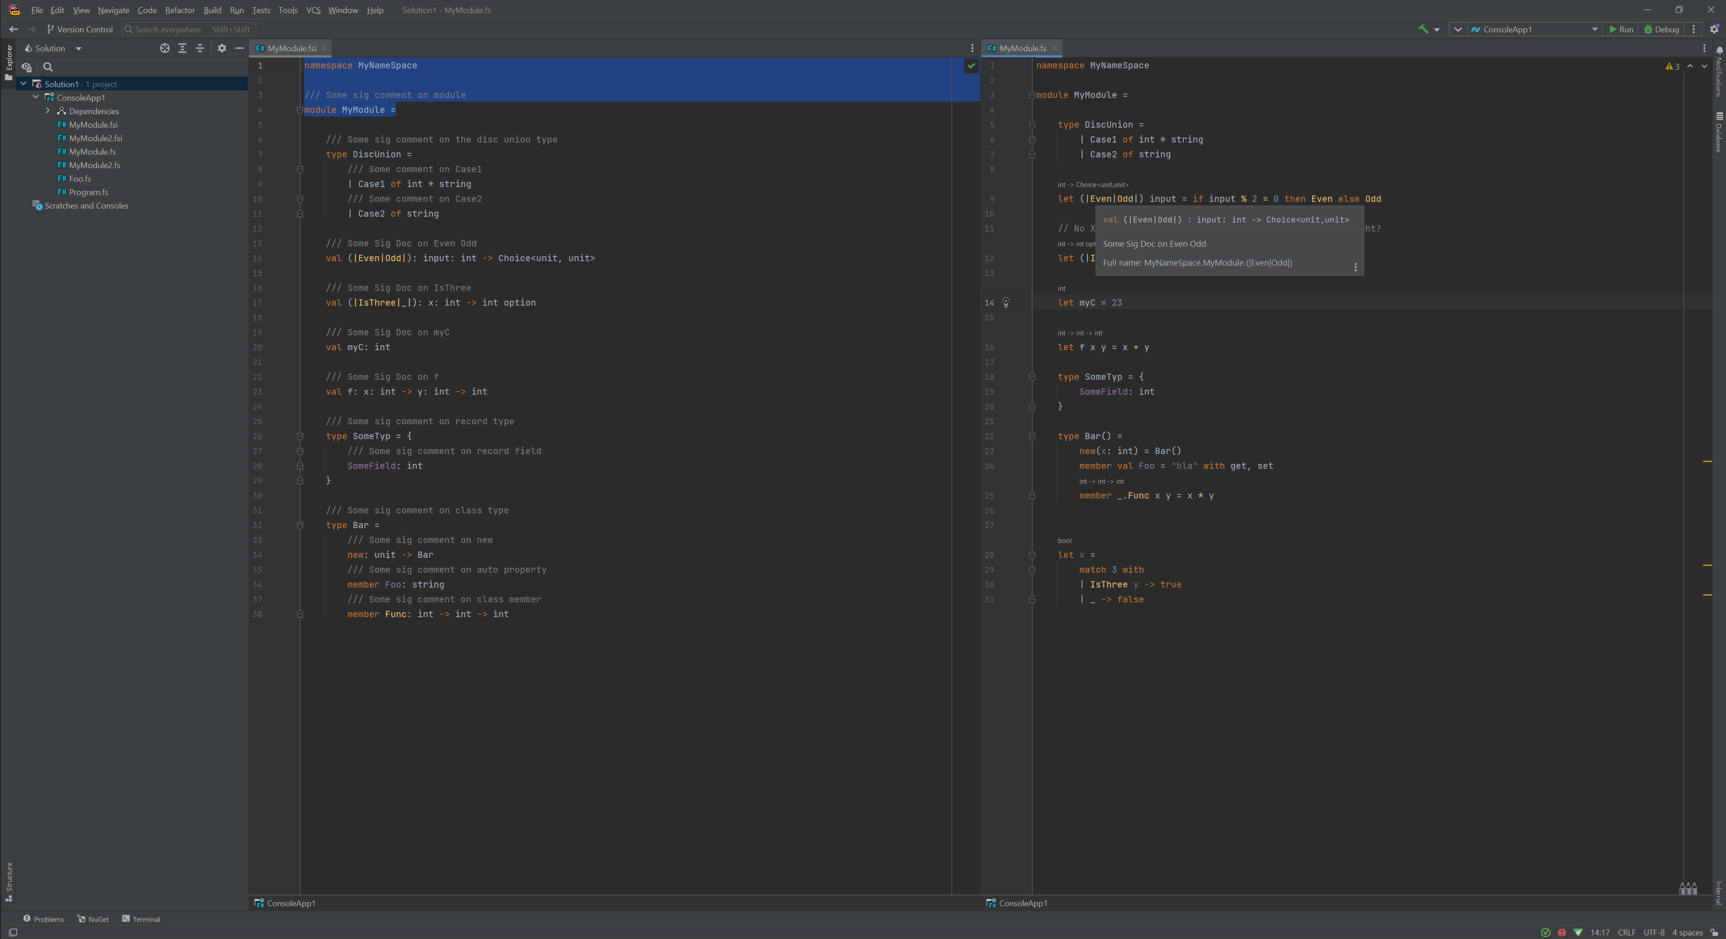Open the Solution view selector dropdown
This screenshot has height=939, width=1726.
point(78,48)
